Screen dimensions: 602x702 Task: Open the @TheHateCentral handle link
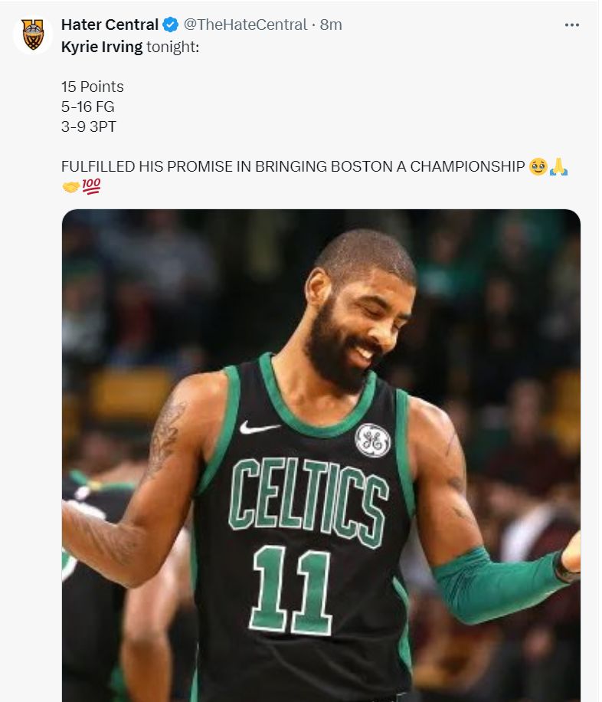[x=245, y=25]
